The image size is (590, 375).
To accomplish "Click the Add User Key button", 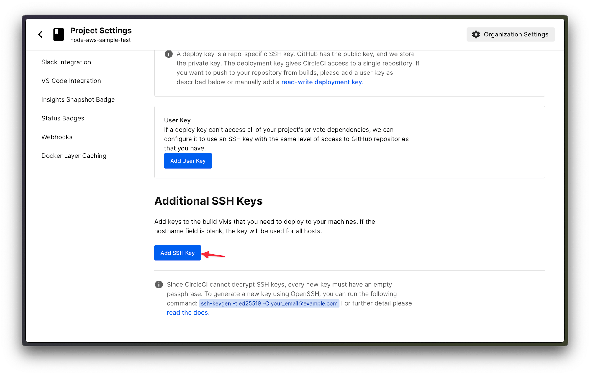I will 188,161.
